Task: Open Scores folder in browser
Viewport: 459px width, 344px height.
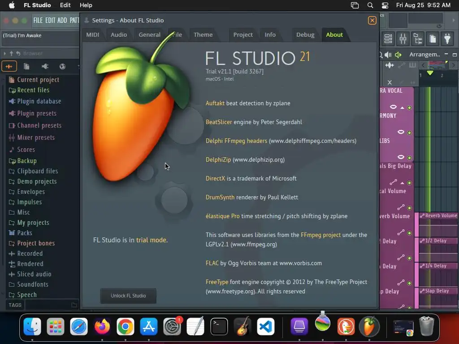Action: coord(26,150)
